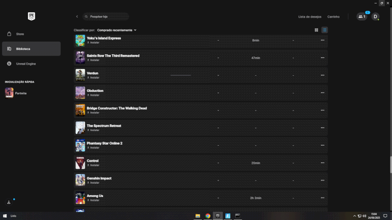392x220 pixels.
Task: Open the Epic Games logo home
Action: 31,17
